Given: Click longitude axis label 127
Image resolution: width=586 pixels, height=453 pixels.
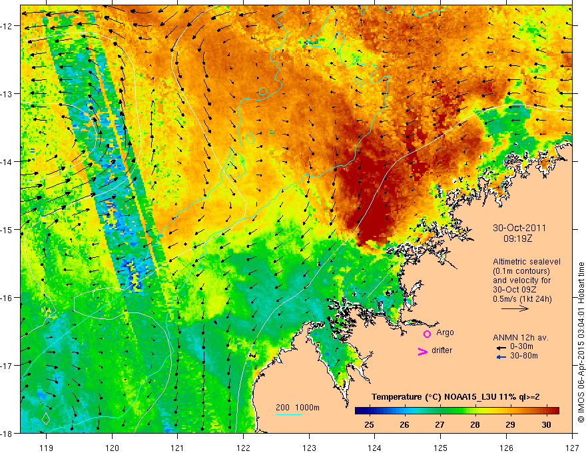Looking at the screenshot, I should point(572,448).
